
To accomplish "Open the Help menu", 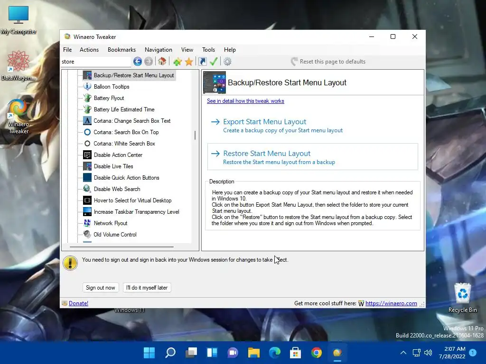I will pos(230,50).
